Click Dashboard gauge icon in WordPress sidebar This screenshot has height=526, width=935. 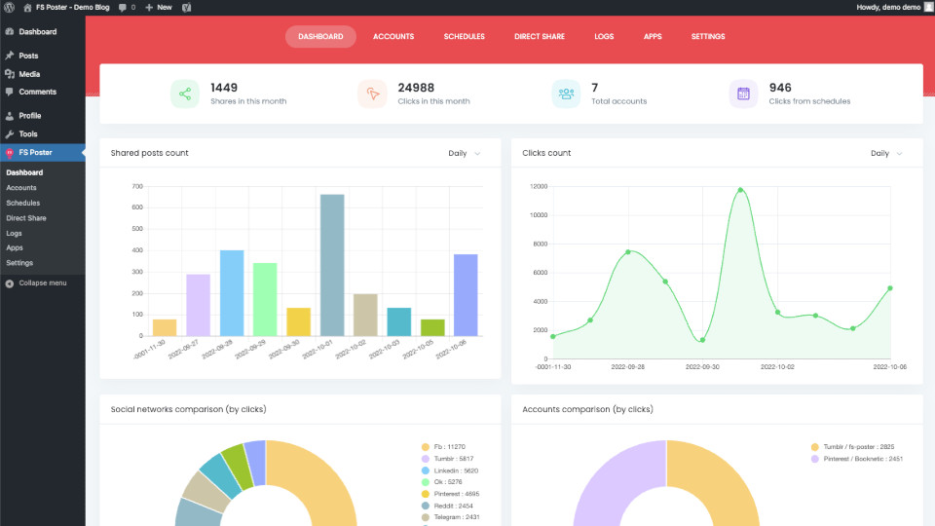(x=10, y=31)
